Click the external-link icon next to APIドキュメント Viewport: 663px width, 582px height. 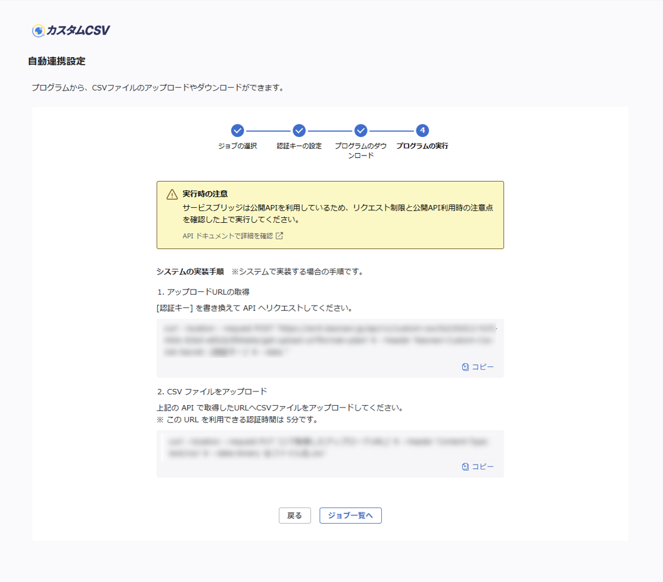coord(279,236)
